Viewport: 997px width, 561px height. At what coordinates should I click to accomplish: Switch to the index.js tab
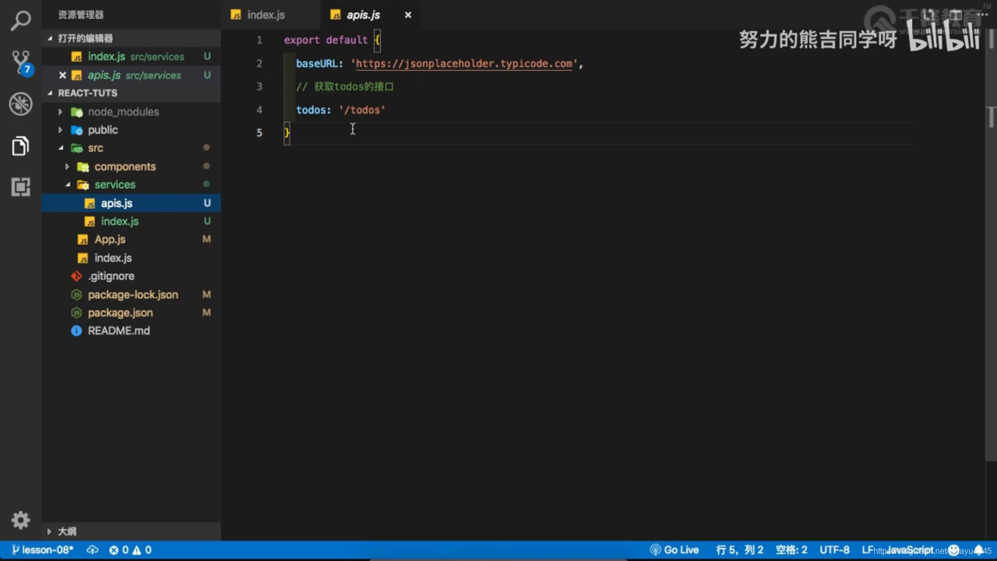tap(266, 15)
